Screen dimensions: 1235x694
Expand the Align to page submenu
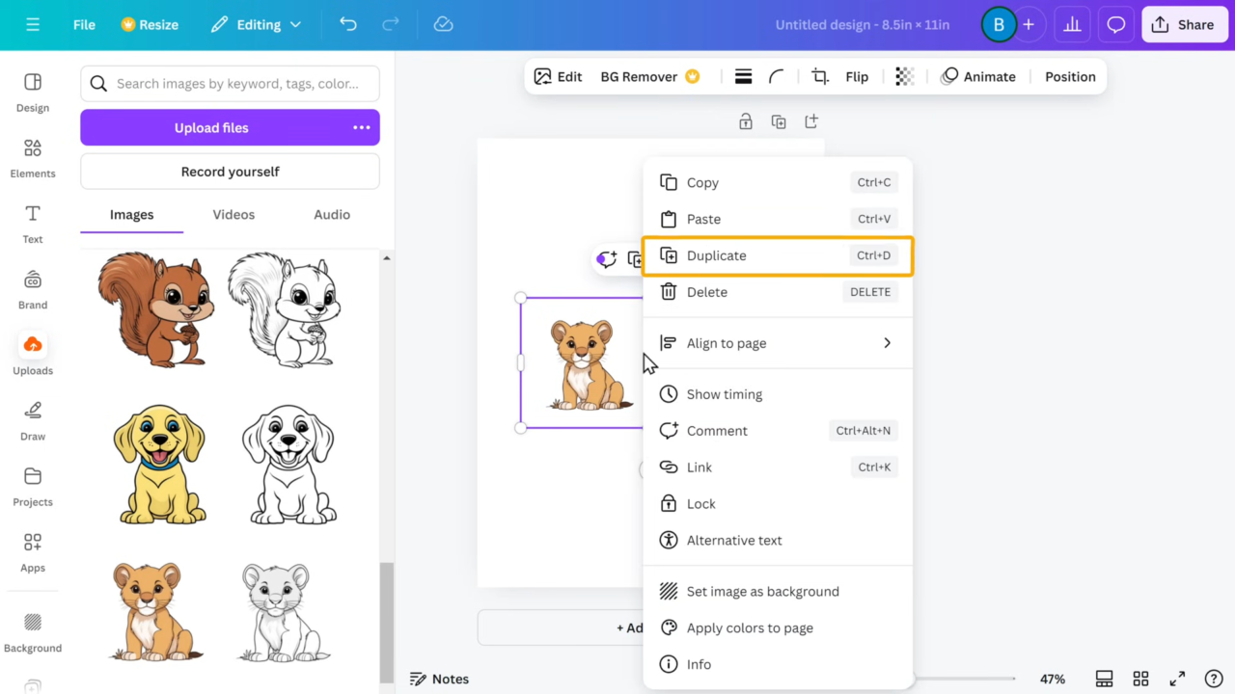click(778, 343)
